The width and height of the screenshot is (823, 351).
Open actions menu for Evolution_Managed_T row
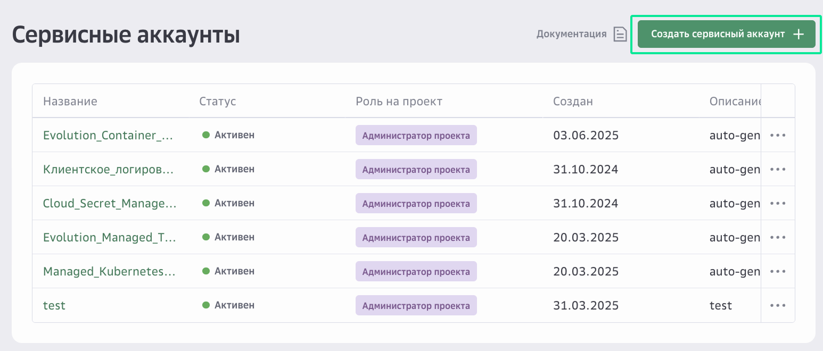tap(778, 237)
